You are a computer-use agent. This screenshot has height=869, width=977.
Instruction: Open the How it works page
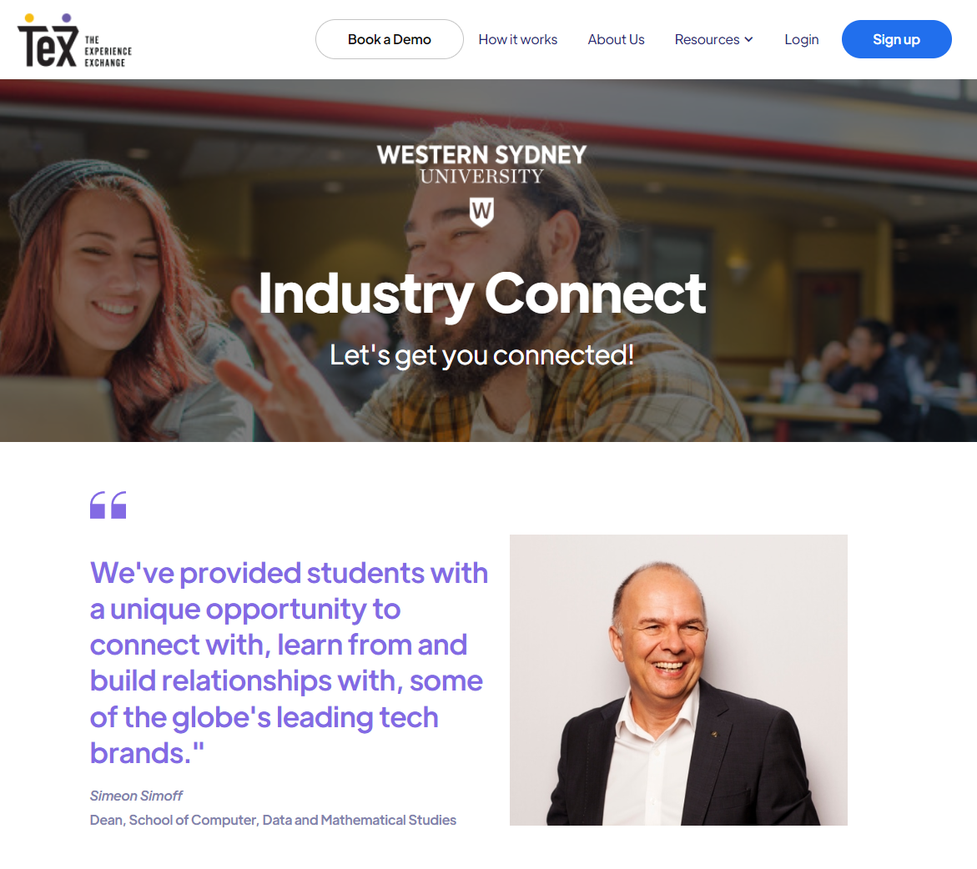click(x=518, y=39)
